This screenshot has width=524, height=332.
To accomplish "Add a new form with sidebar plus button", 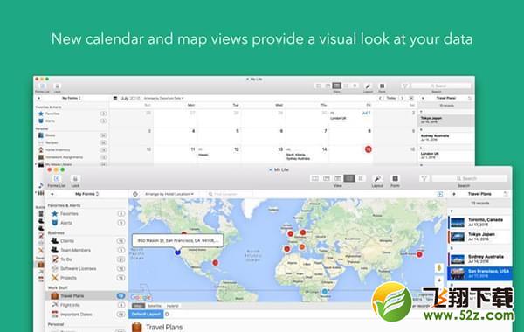I will point(52,194).
